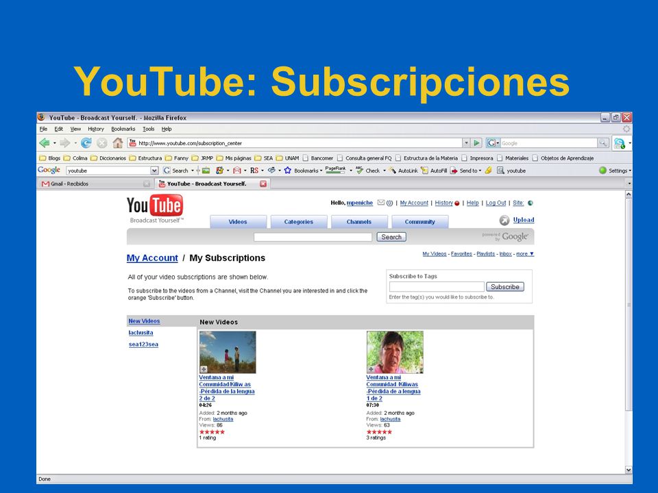The width and height of the screenshot is (658, 493).
Task: Open the search engine selector dropdown
Action: tap(493, 143)
